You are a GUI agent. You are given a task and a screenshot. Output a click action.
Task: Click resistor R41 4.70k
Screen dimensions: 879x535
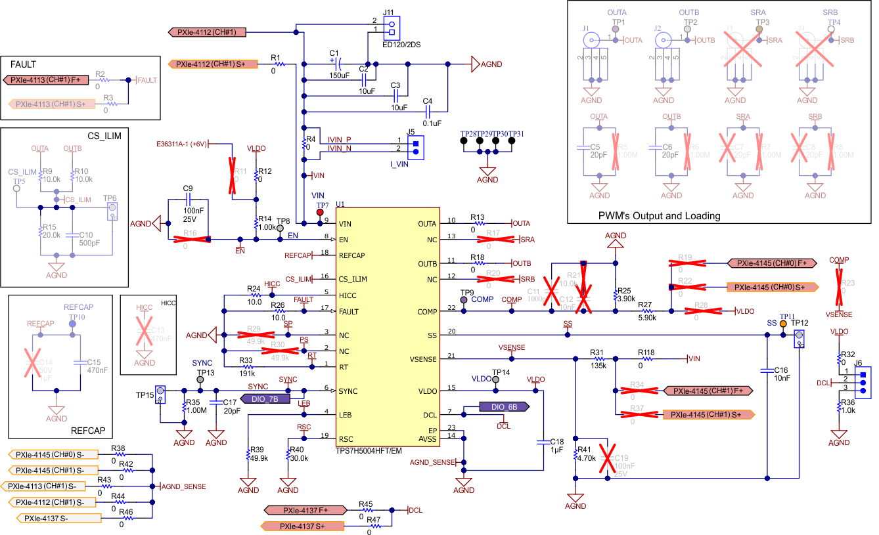pos(575,454)
